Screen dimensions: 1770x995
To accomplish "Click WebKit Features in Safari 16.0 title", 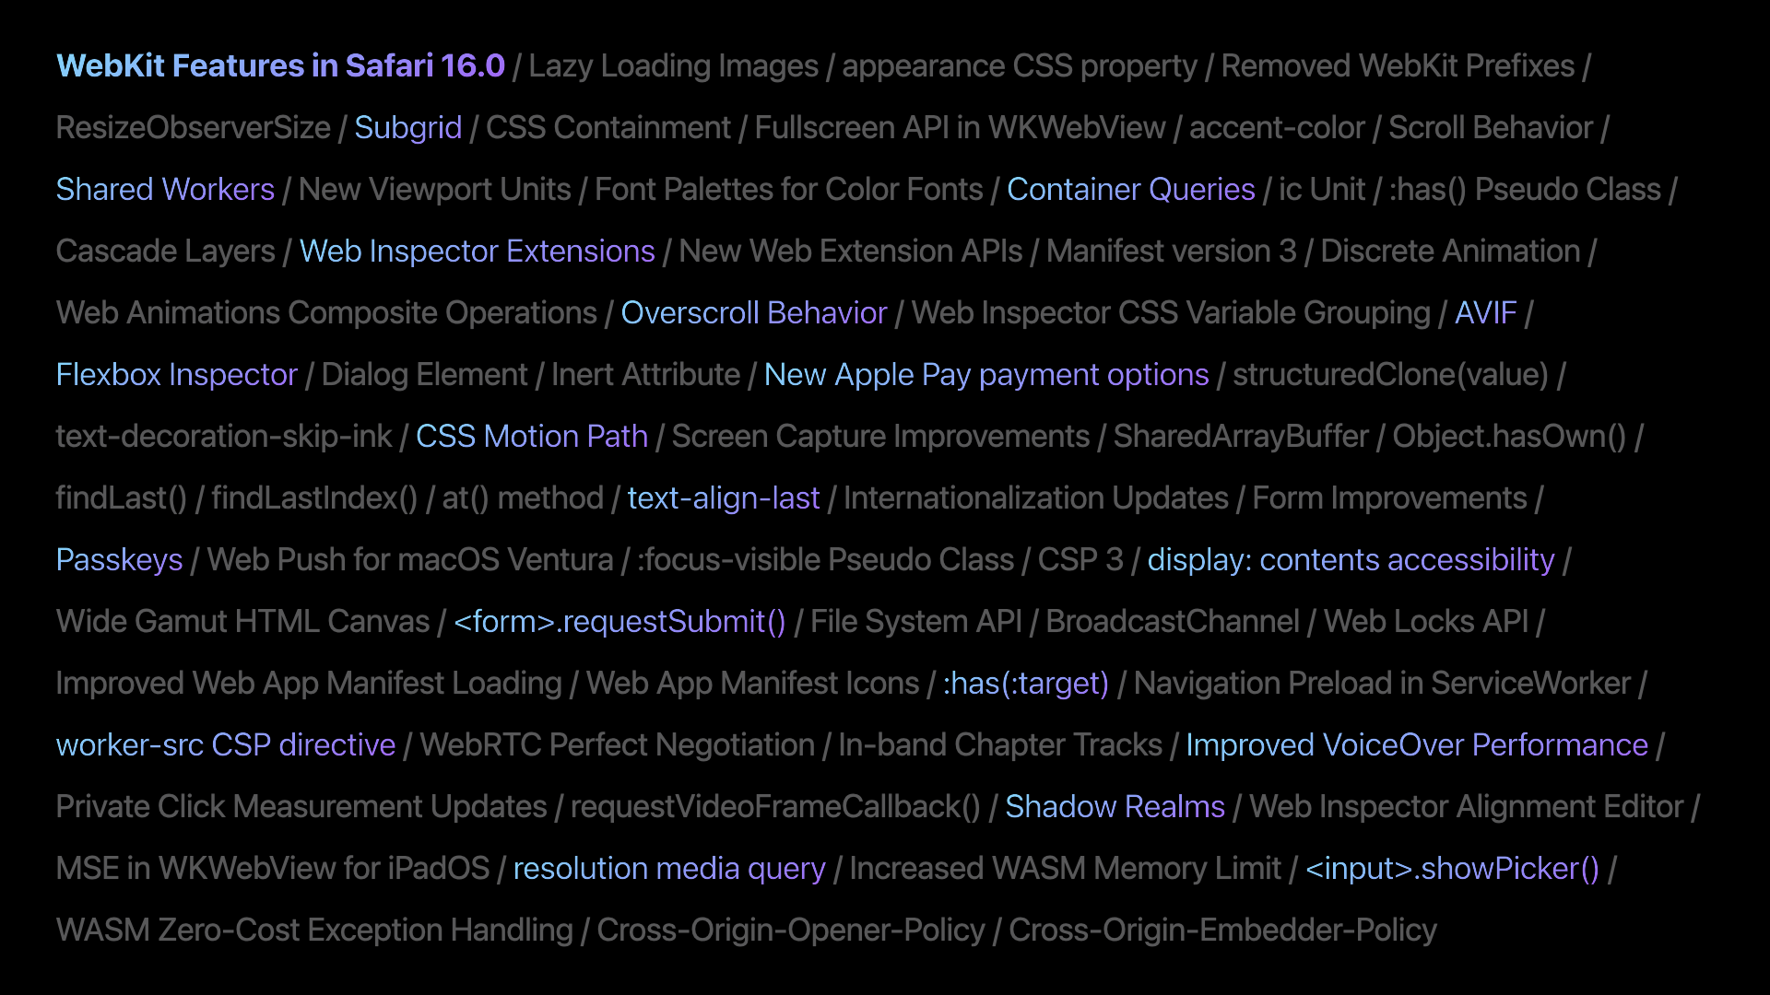I will (x=279, y=65).
